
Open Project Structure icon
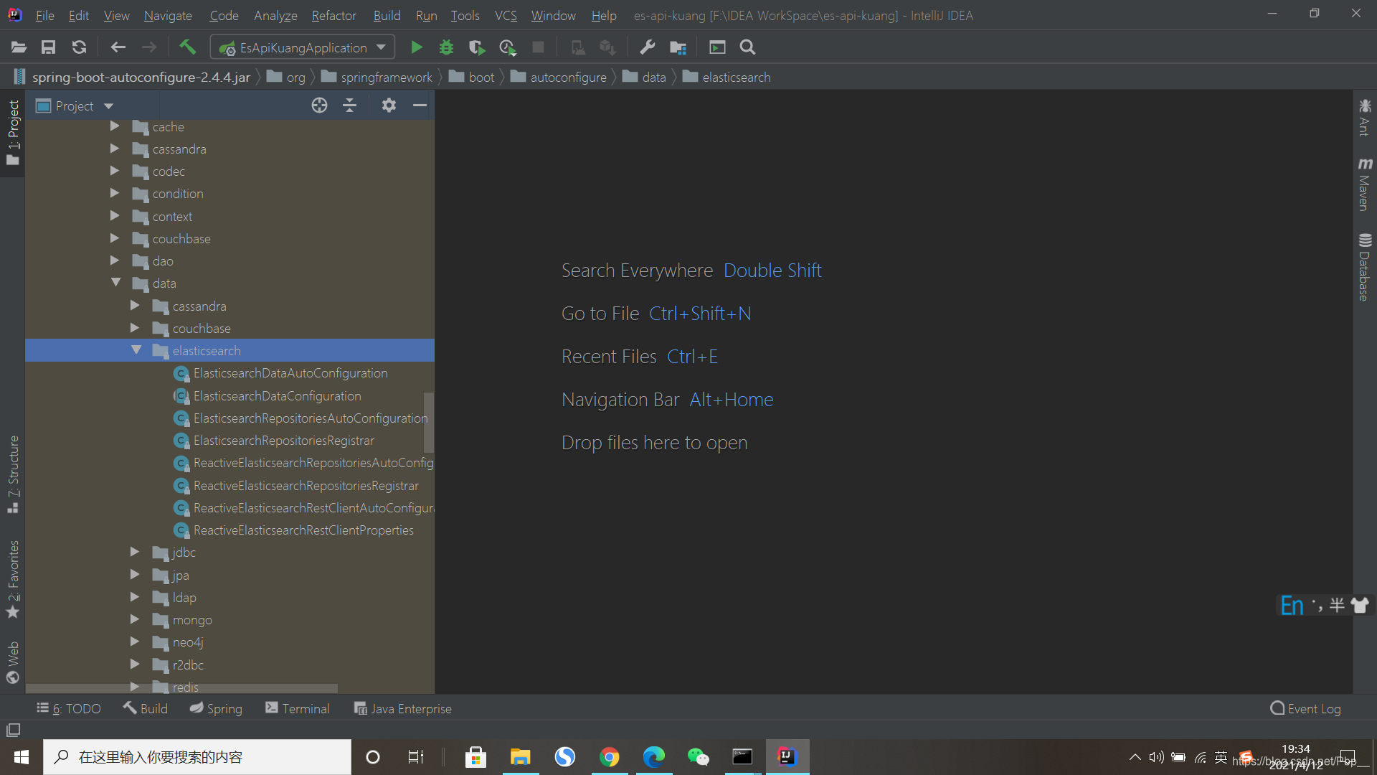678,47
